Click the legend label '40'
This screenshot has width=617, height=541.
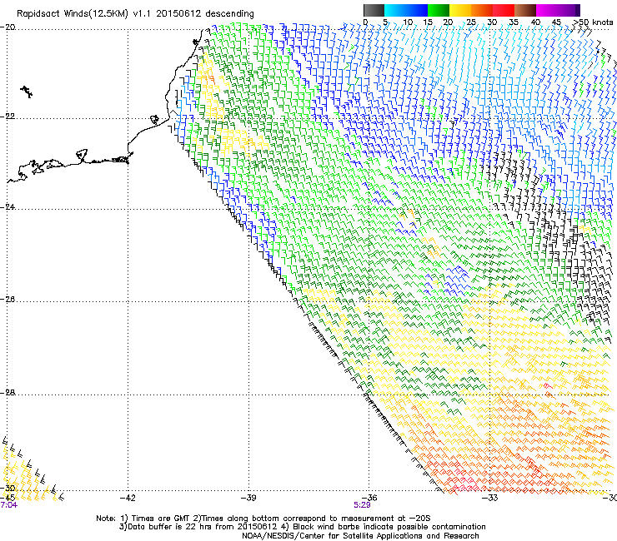pos(535,22)
